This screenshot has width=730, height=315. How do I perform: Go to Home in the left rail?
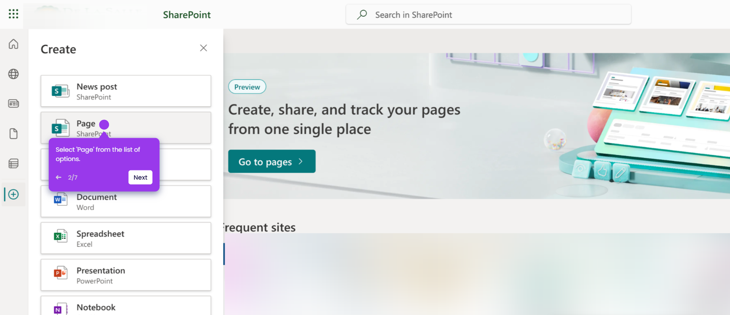tap(14, 44)
